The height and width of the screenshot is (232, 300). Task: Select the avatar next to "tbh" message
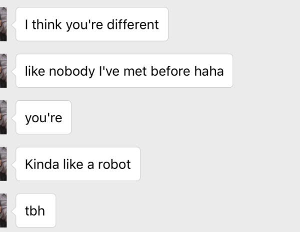point(3,210)
